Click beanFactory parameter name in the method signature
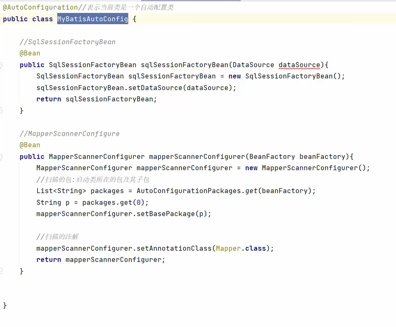 (322, 156)
